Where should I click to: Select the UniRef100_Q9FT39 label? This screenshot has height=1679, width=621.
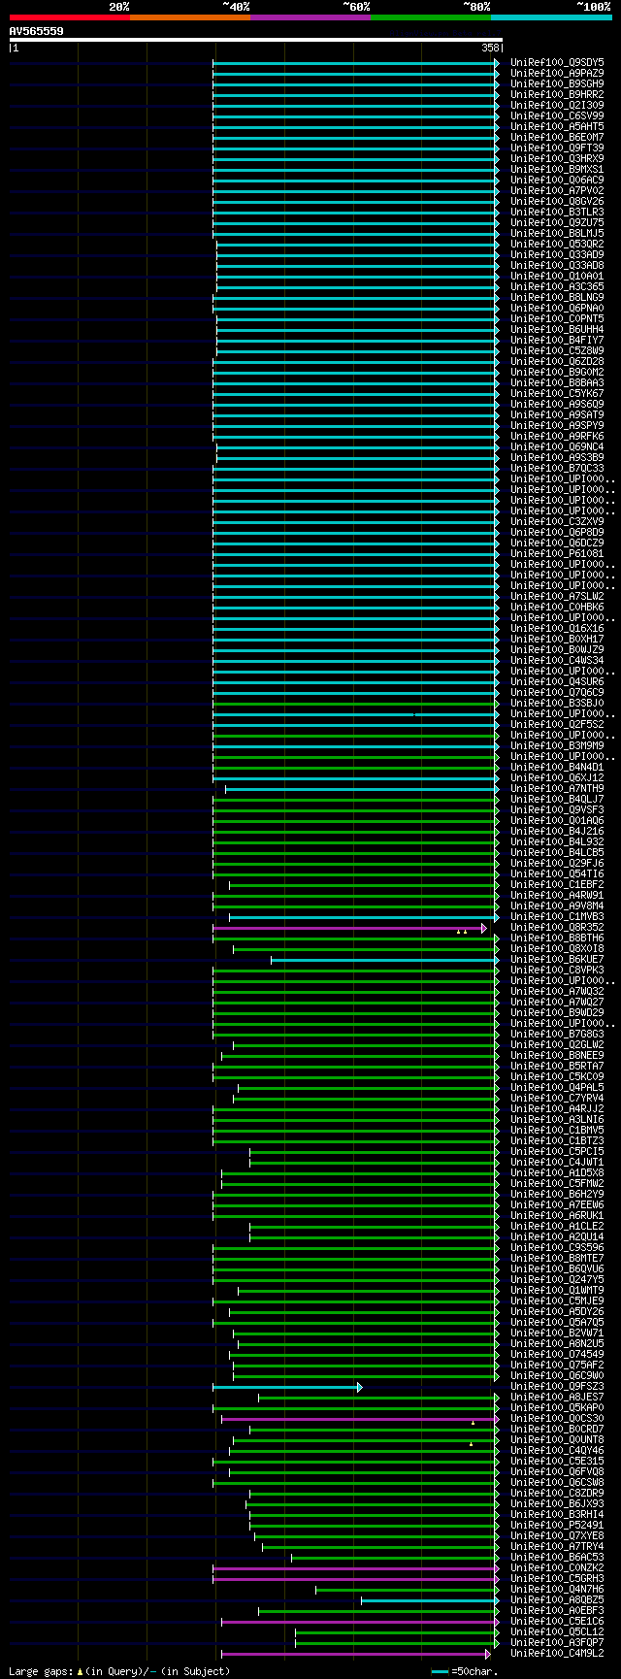pos(557,148)
